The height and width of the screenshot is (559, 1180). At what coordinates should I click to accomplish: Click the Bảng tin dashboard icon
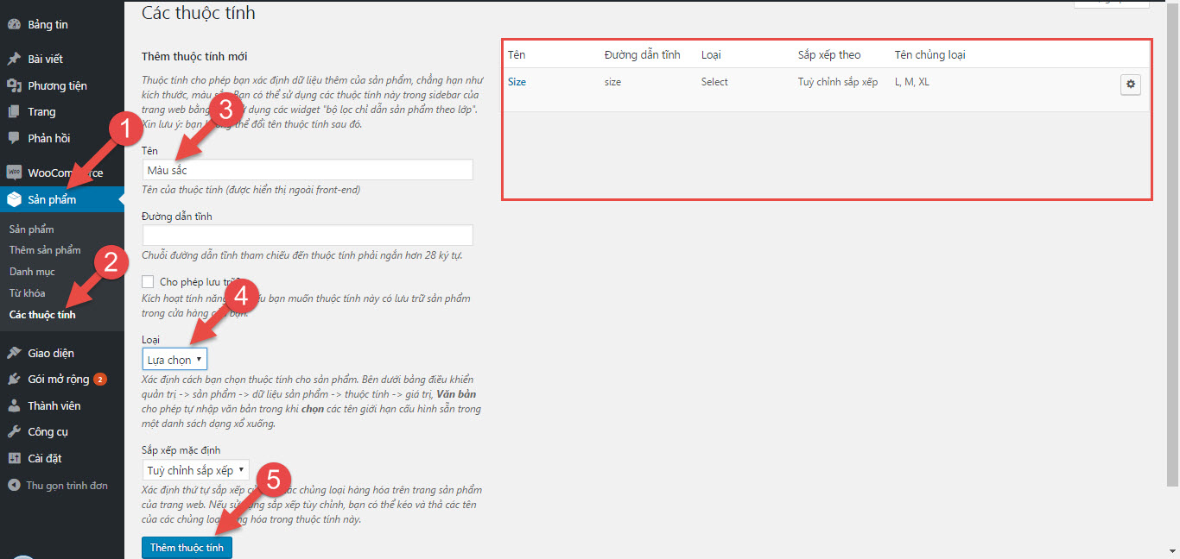click(14, 25)
